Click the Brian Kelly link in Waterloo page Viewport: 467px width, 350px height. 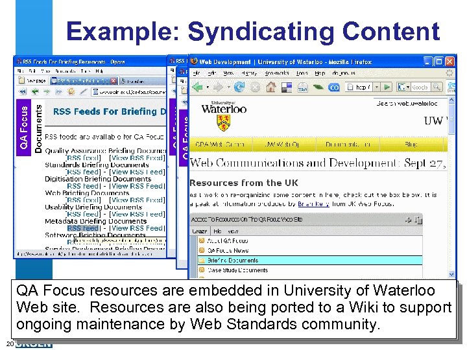click(313, 204)
